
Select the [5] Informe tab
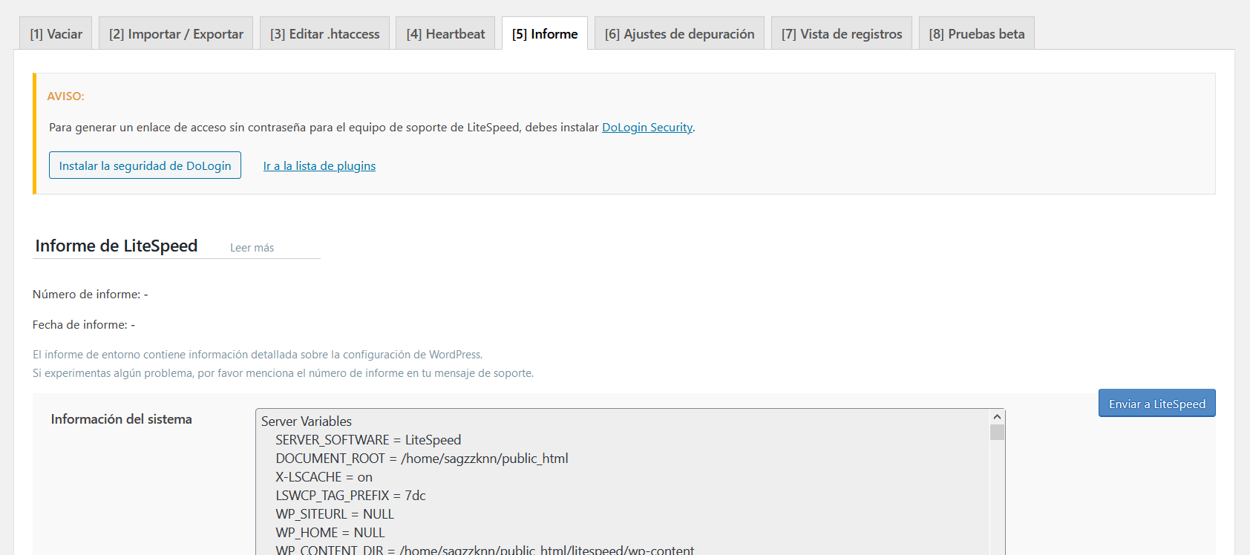pyautogui.click(x=545, y=33)
